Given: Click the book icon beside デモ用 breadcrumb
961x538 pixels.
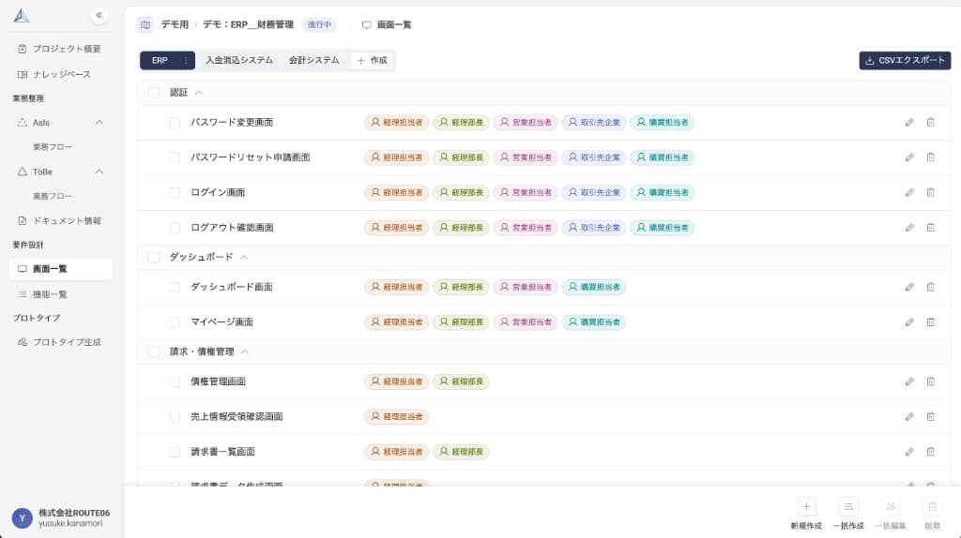Looking at the screenshot, I should [145, 25].
